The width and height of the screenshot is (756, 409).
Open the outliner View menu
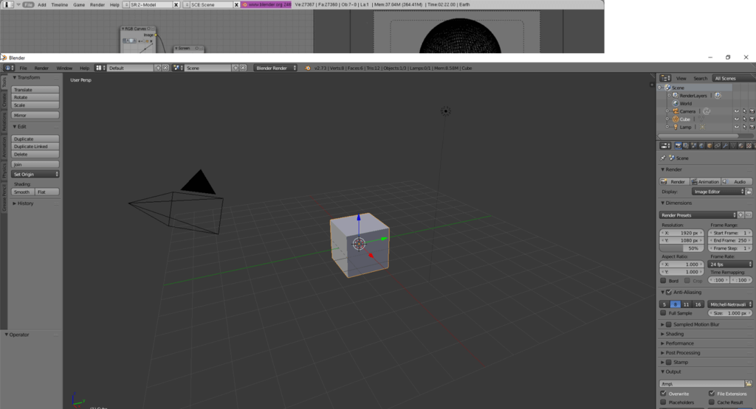pos(681,78)
